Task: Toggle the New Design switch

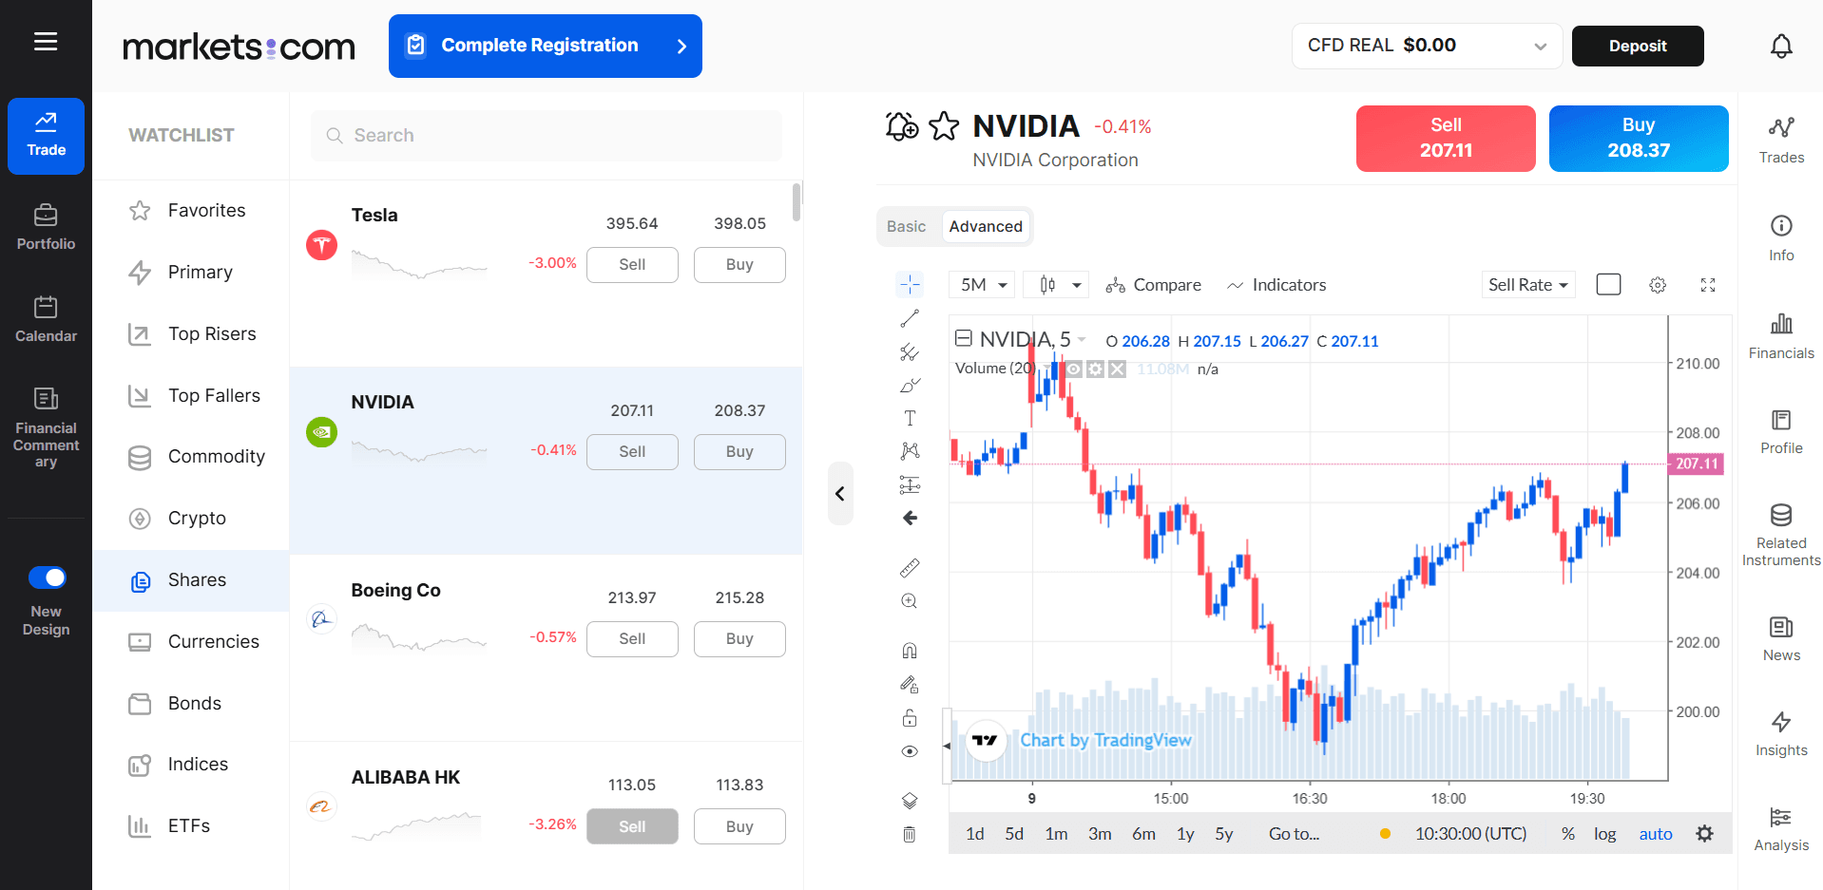Action: point(47,578)
